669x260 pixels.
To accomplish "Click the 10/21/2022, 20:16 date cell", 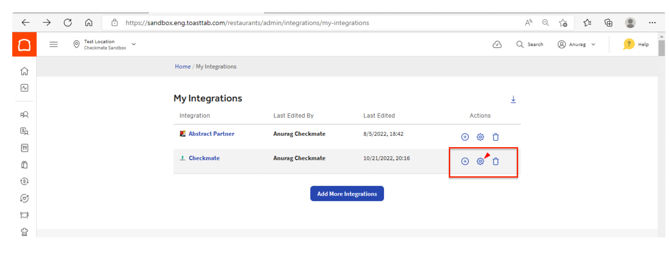I will [387, 158].
